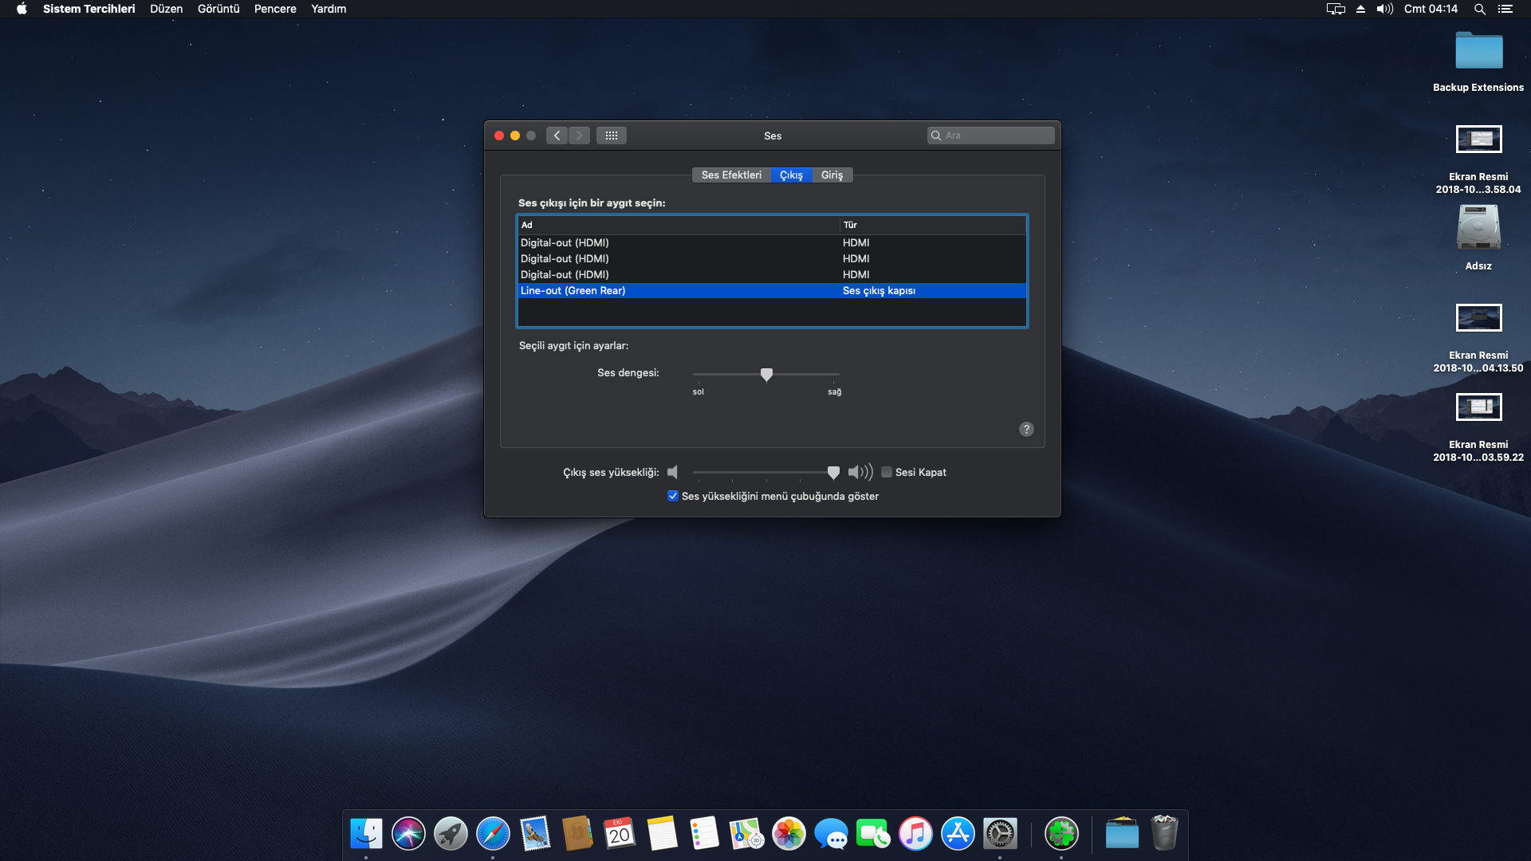Screen dimensions: 1531x861
Task: Open the Pencere menu
Action: 275,9
